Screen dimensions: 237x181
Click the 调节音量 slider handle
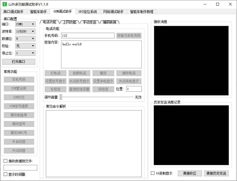[x=61, y=97]
